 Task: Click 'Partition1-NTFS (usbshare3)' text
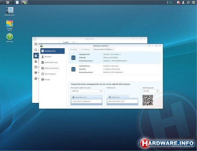point(113,72)
